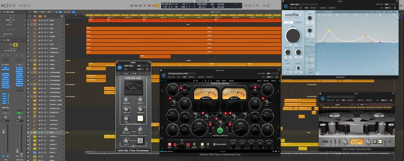Record-enable the HH track
The image size is (404, 161).
pyautogui.click(x=45, y=40)
